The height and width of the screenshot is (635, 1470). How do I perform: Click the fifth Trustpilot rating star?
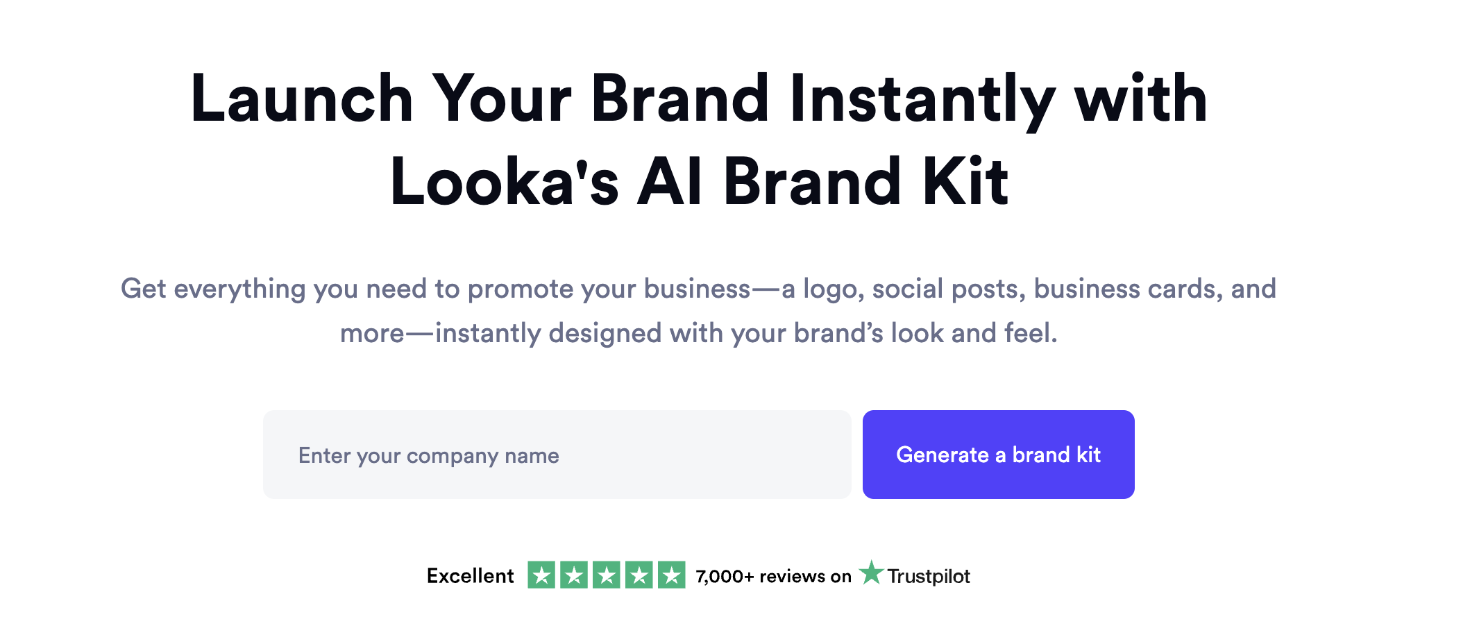click(x=672, y=575)
